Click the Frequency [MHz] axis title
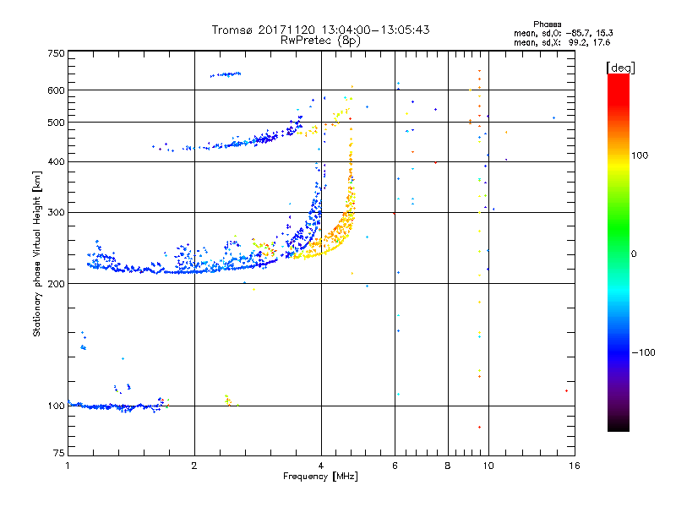676x507 pixels. coord(320,477)
